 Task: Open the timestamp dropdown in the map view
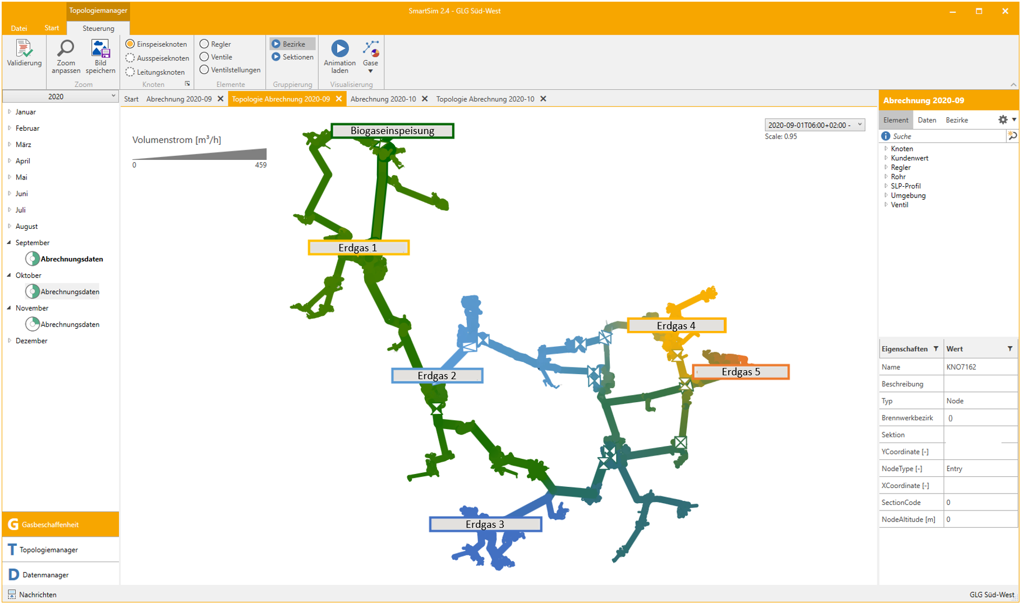point(860,125)
